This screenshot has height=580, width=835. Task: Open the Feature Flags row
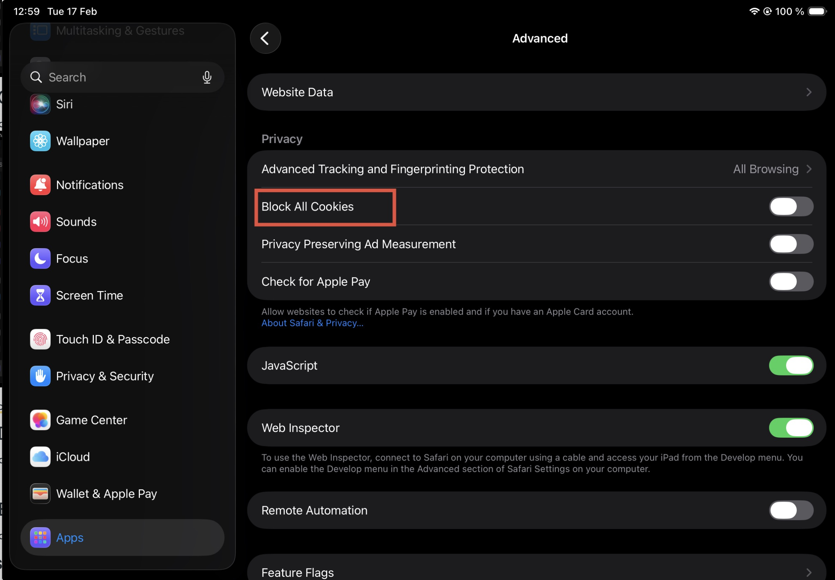coord(536,572)
